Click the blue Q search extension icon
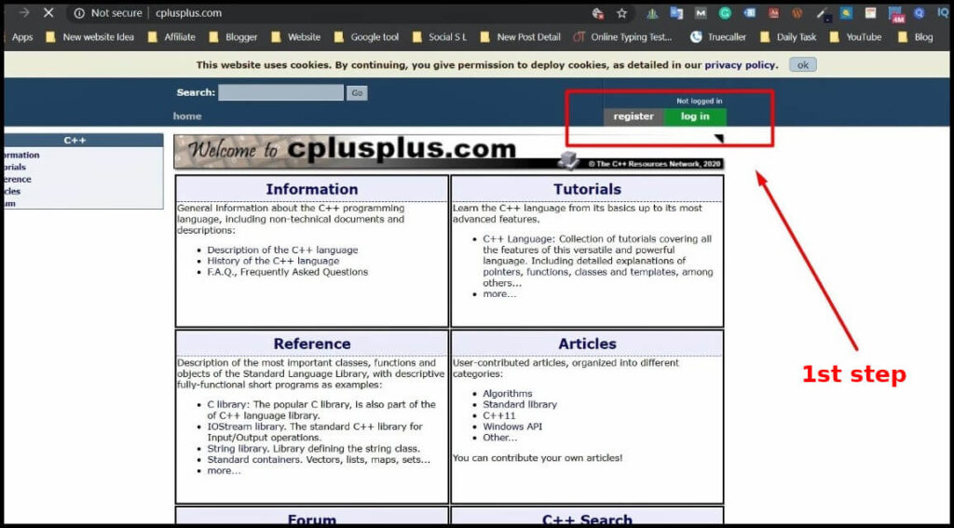The width and height of the screenshot is (954, 528). pyautogui.click(x=920, y=13)
